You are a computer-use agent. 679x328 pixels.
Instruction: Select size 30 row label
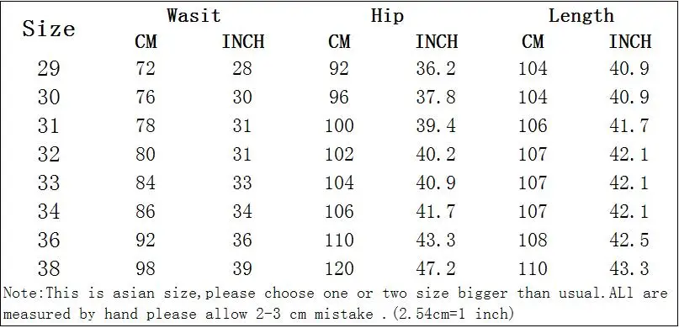(x=49, y=97)
